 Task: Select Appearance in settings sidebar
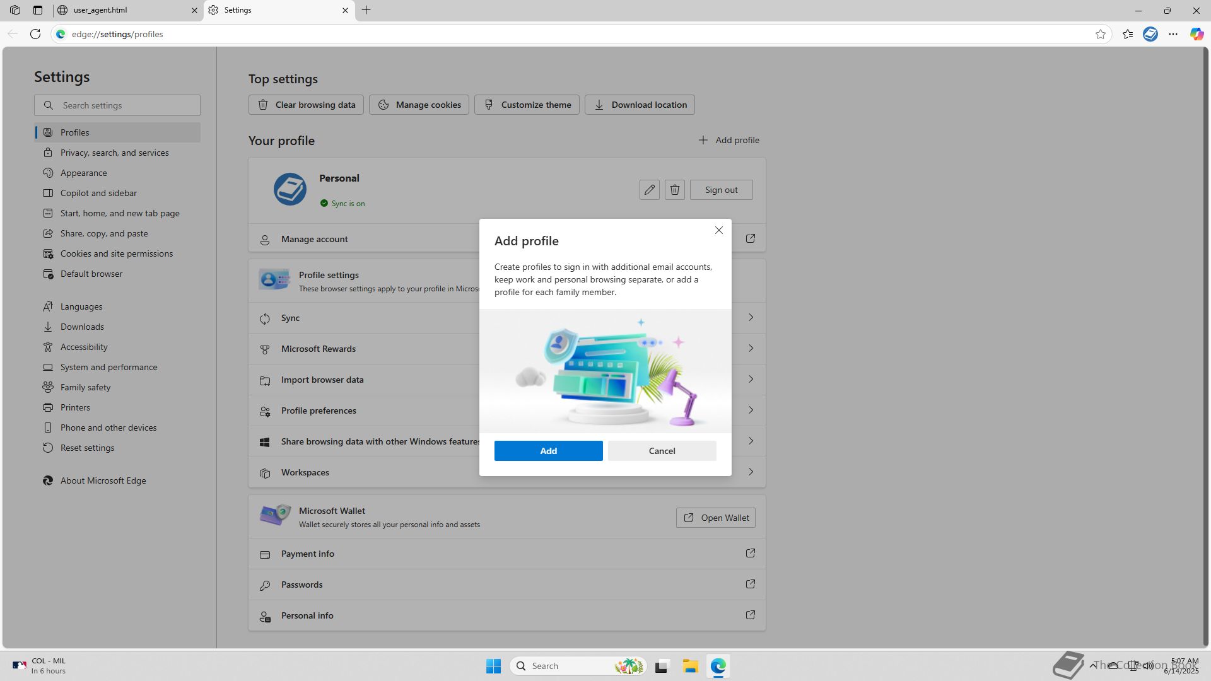point(83,173)
